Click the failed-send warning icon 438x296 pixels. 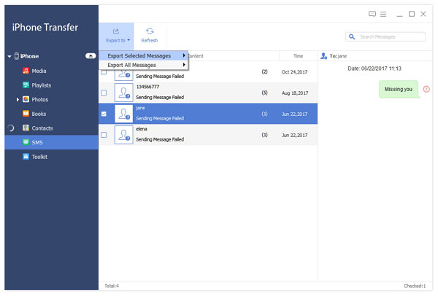coord(426,89)
